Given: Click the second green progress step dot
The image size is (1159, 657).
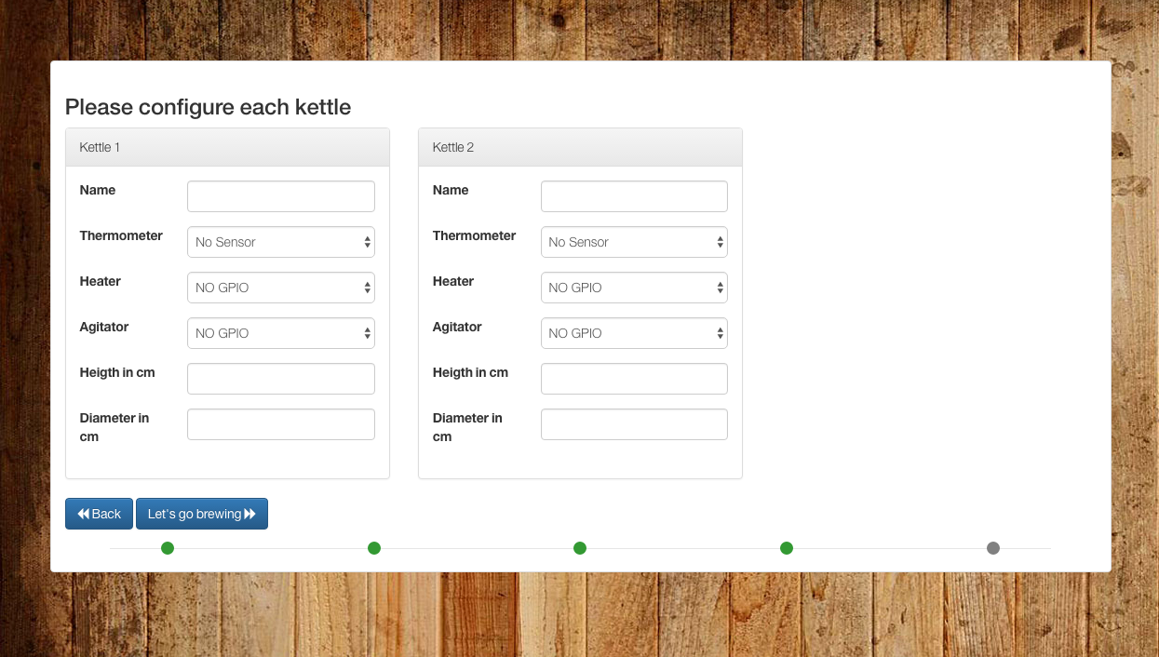Looking at the screenshot, I should (x=374, y=548).
